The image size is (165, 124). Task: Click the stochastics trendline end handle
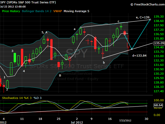tap(146, 106)
